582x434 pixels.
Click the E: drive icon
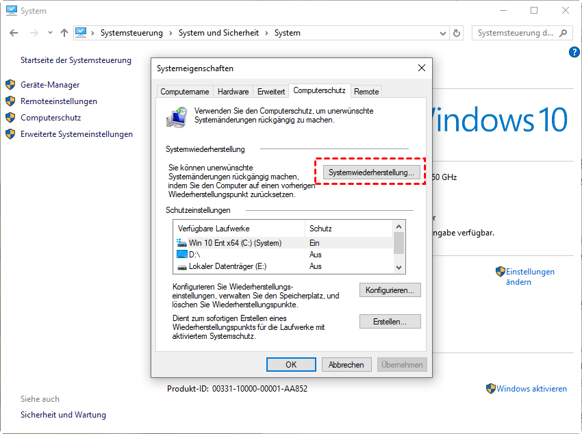pos(182,267)
